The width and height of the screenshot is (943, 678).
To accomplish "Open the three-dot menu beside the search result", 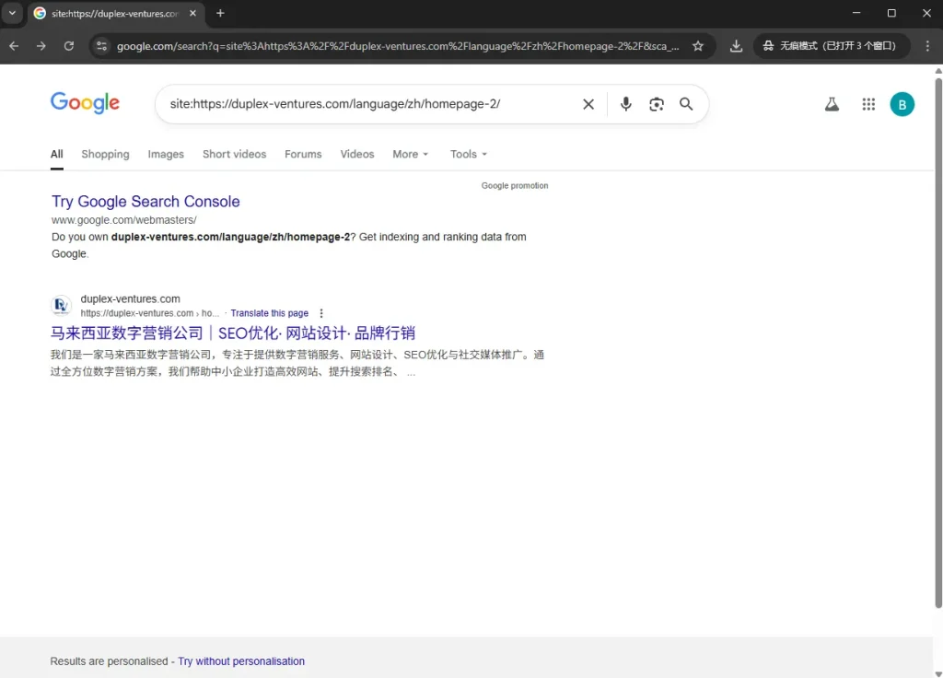I will coord(320,313).
